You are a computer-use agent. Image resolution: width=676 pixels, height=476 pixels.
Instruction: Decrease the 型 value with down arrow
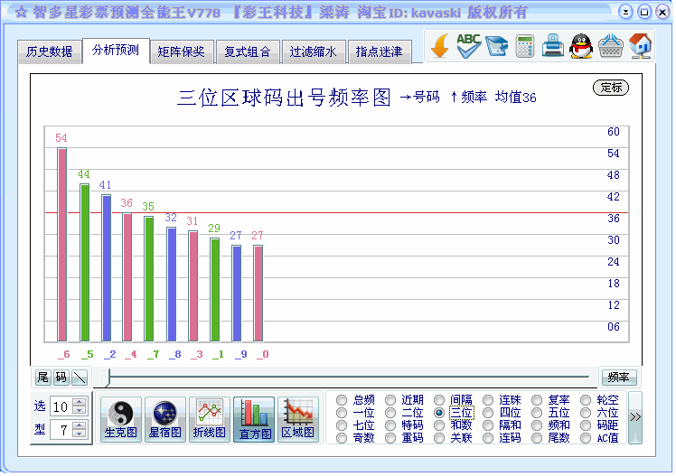79,434
